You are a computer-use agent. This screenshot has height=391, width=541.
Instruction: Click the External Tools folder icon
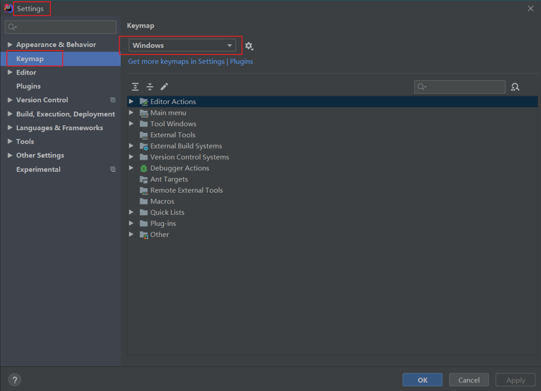tap(144, 135)
